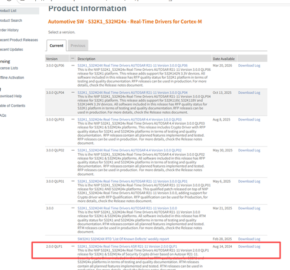
Task: View Download Log for May 6, 2025 release
Action: click(249, 181)
